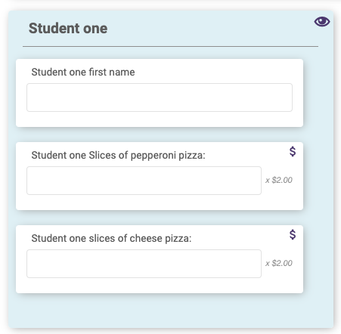Select the pepperoni pizza field card

coord(160,176)
